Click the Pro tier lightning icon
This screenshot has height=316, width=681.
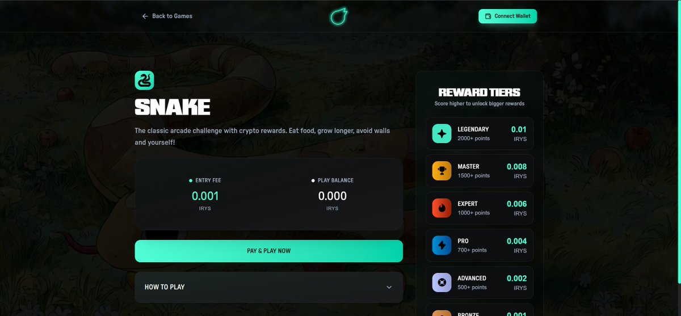coord(442,245)
